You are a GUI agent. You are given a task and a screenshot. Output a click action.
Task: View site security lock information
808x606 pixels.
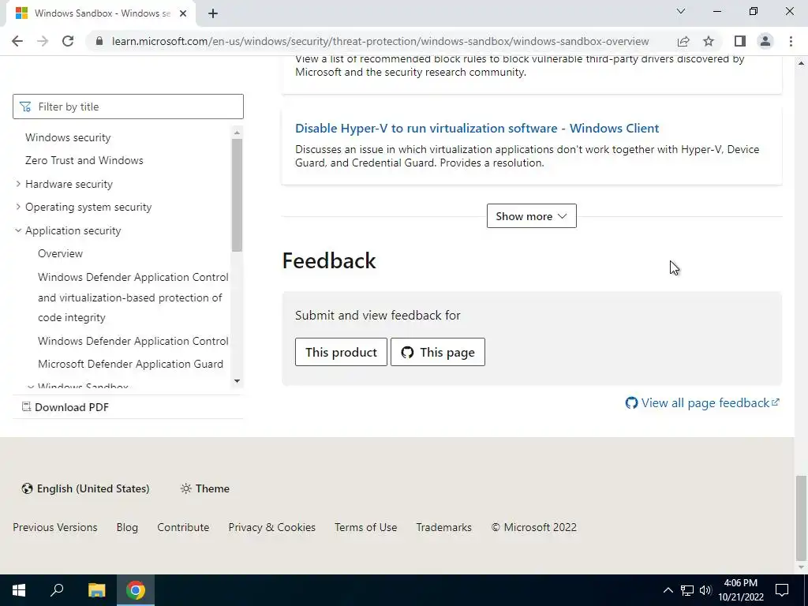point(99,41)
